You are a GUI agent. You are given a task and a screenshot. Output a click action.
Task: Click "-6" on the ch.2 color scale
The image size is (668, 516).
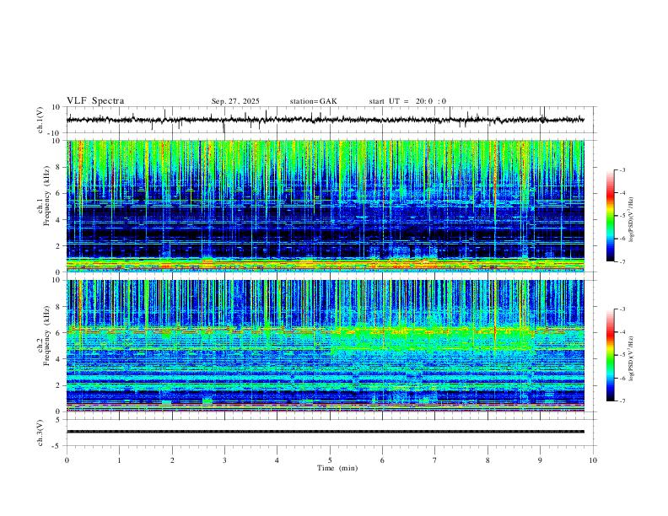tap(622, 378)
